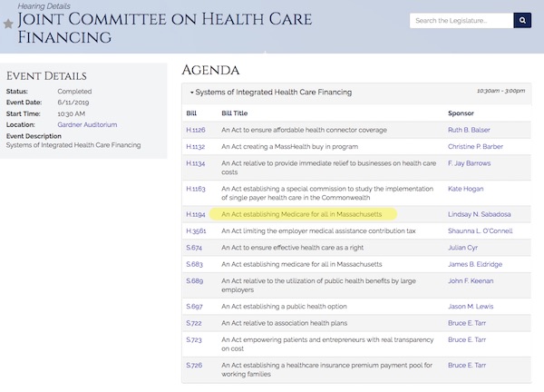View sponsor Ruth B. Balser

(x=469, y=130)
